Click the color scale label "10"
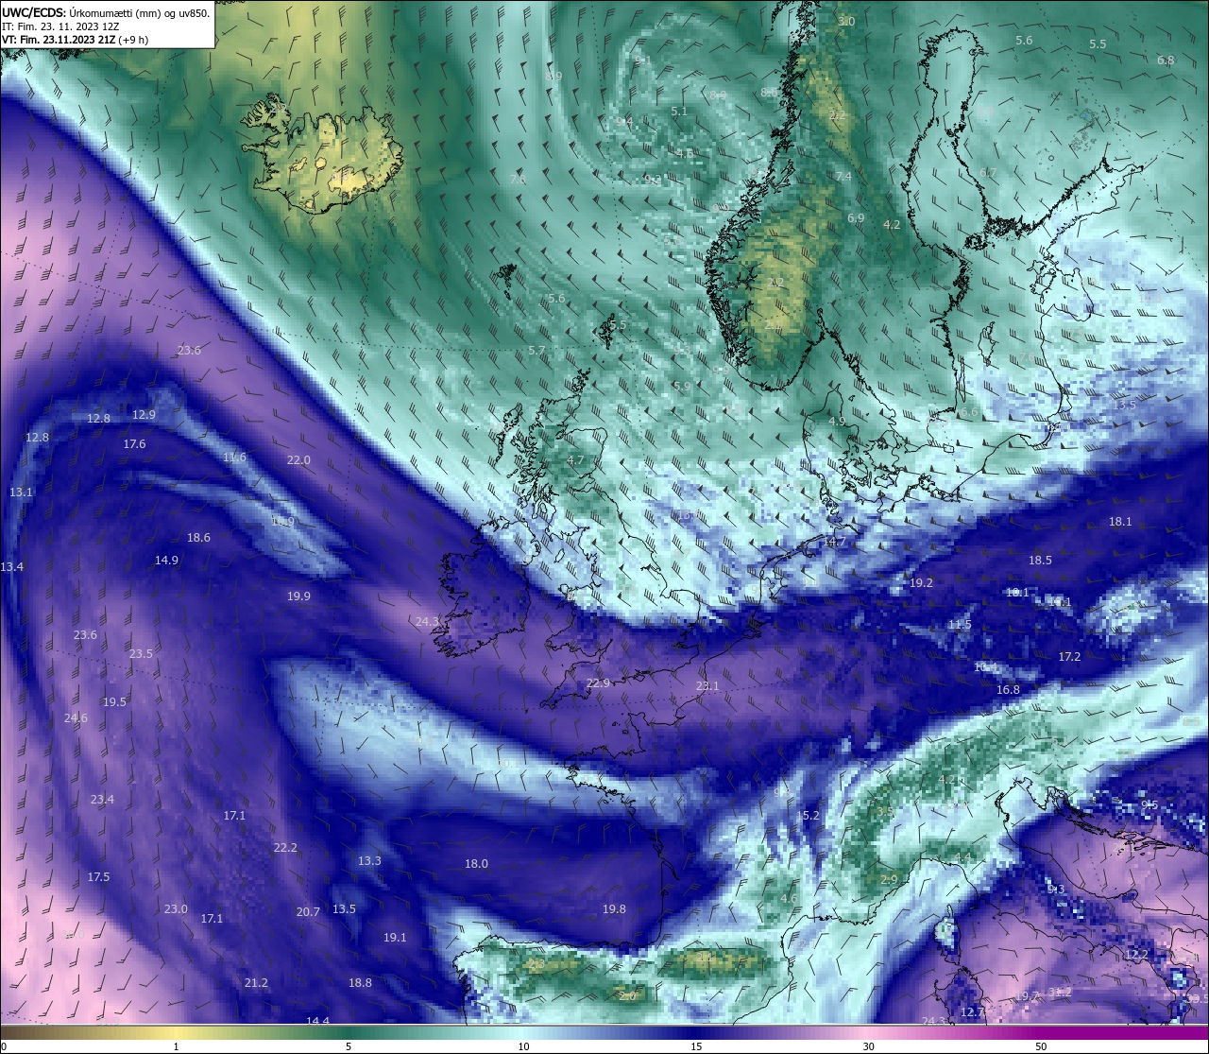This screenshot has width=1209, height=1054. click(523, 1046)
